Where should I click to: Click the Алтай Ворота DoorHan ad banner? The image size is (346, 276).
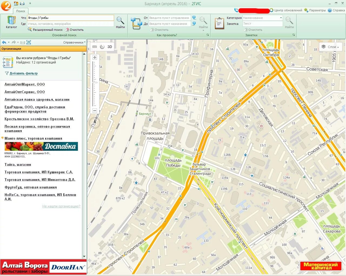coord(43,267)
